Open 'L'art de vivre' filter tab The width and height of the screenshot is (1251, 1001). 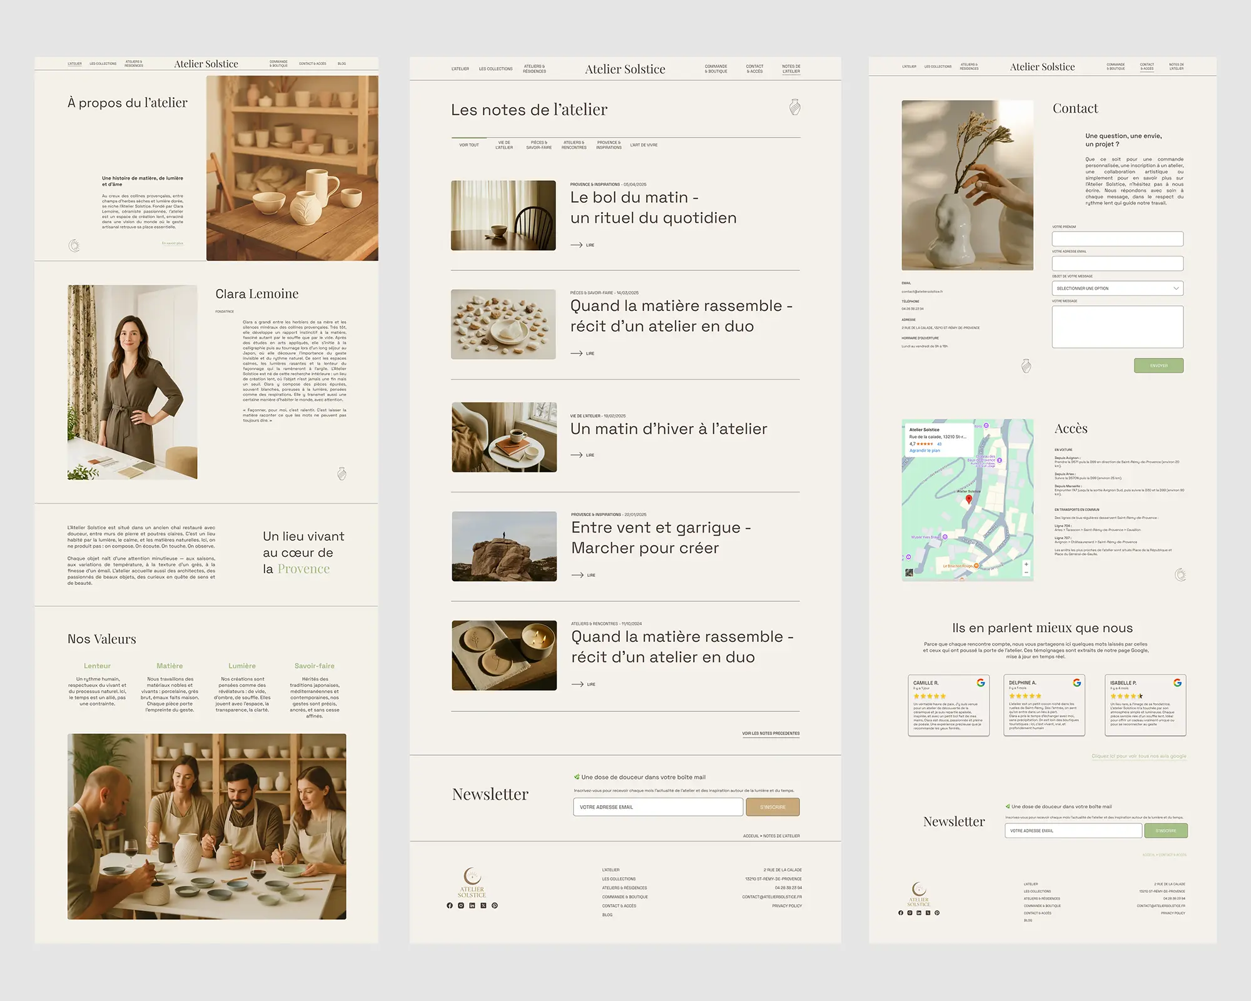pyautogui.click(x=644, y=145)
